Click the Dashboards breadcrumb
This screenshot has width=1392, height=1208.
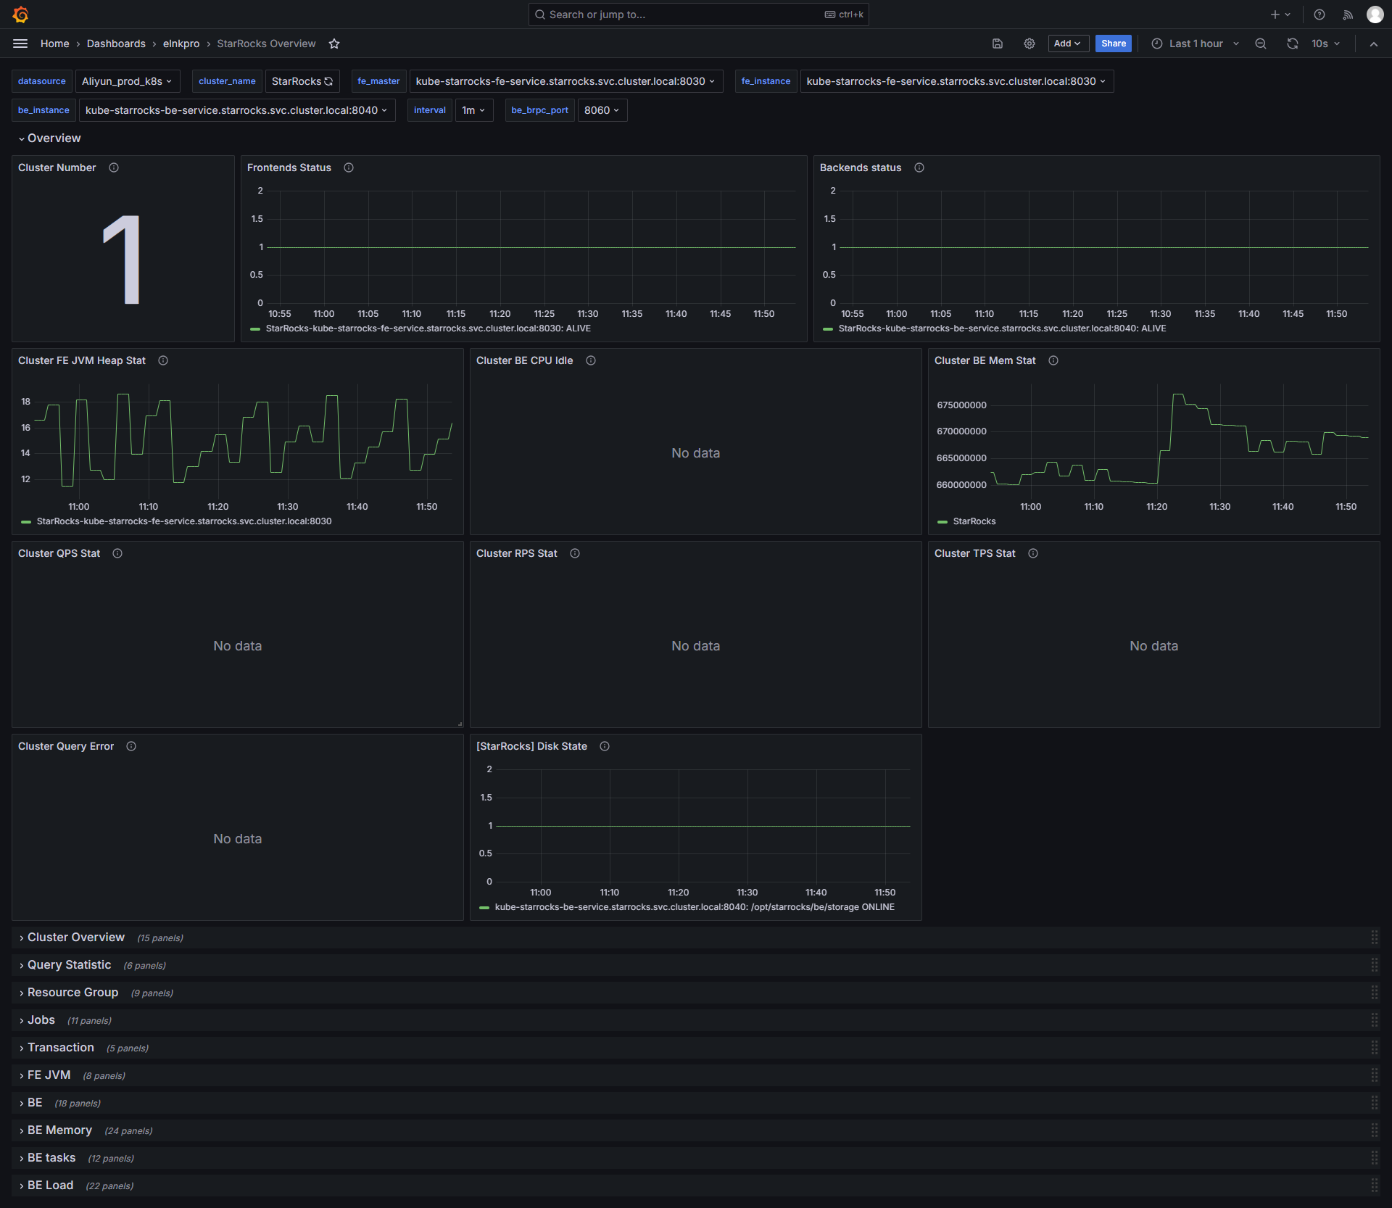click(116, 44)
